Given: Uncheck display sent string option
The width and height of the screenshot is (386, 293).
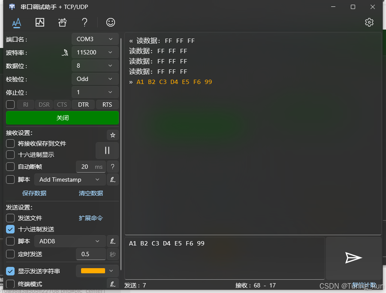Looking at the screenshot, I should tap(10, 271).
